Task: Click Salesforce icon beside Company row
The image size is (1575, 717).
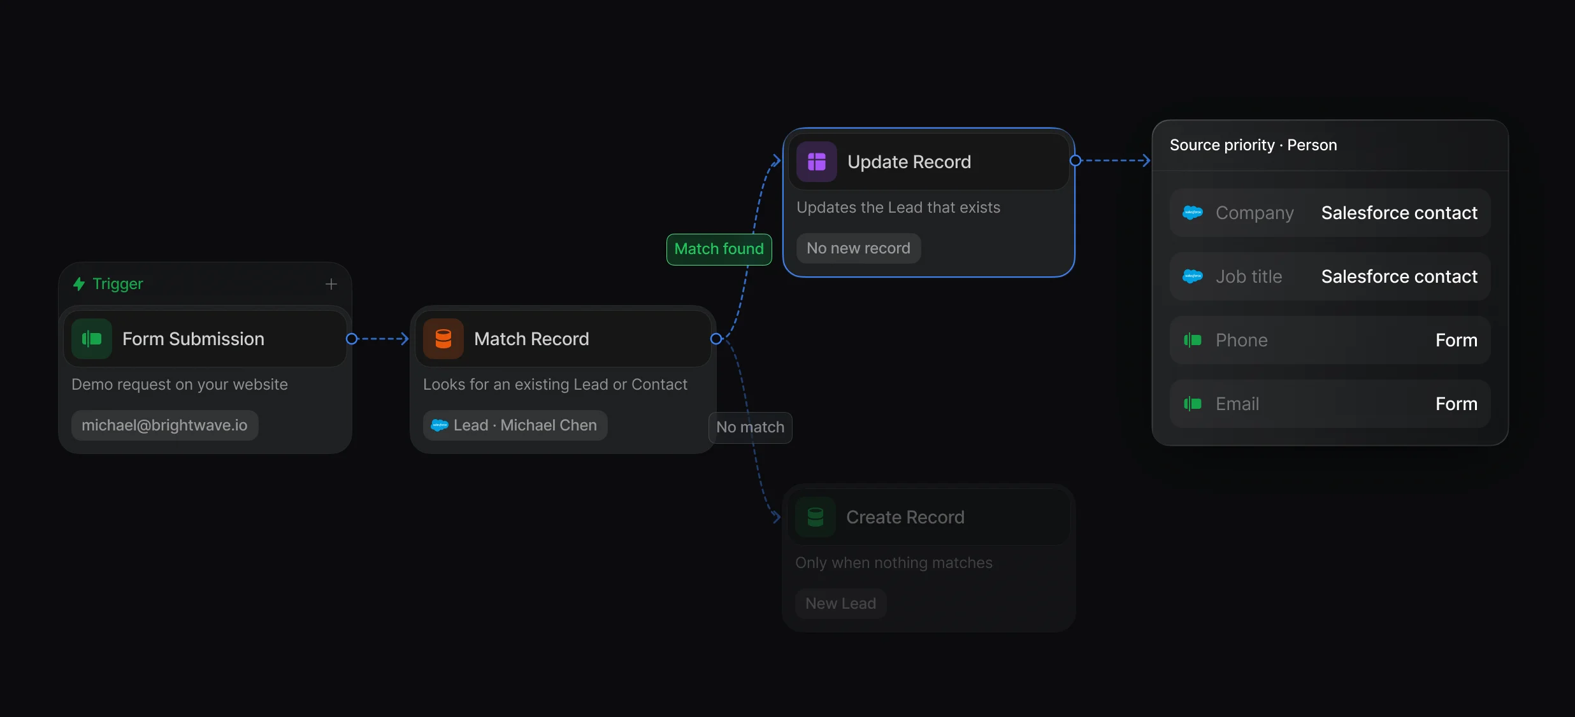Action: pyautogui.click(x=1193, y=213)
